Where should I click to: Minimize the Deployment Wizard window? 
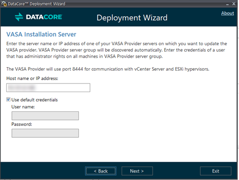228,4
